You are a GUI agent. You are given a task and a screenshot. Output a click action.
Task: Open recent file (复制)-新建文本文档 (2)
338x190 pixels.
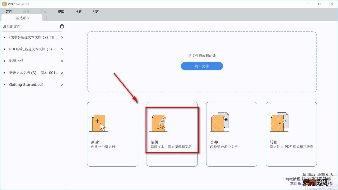33,37
